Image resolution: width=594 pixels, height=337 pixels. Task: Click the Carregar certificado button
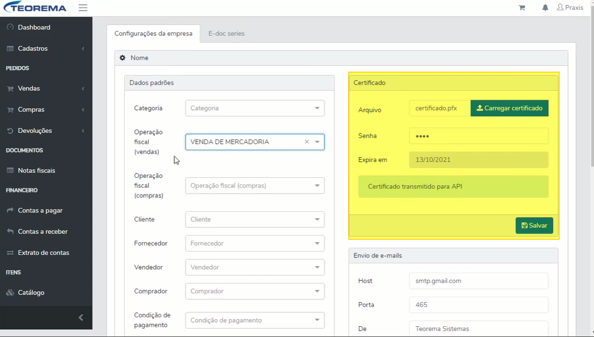509,108
